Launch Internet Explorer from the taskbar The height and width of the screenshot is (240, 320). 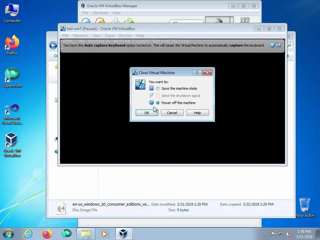click(28, 234)
